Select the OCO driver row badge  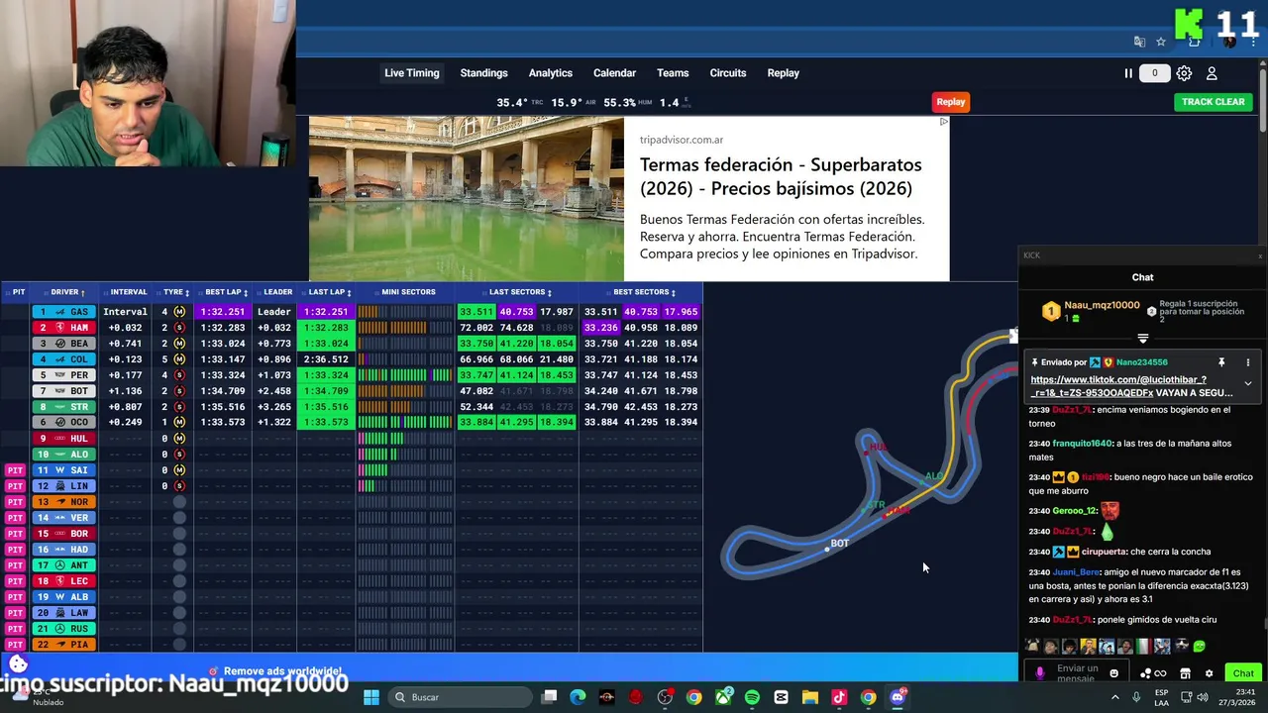click(64, 423)
